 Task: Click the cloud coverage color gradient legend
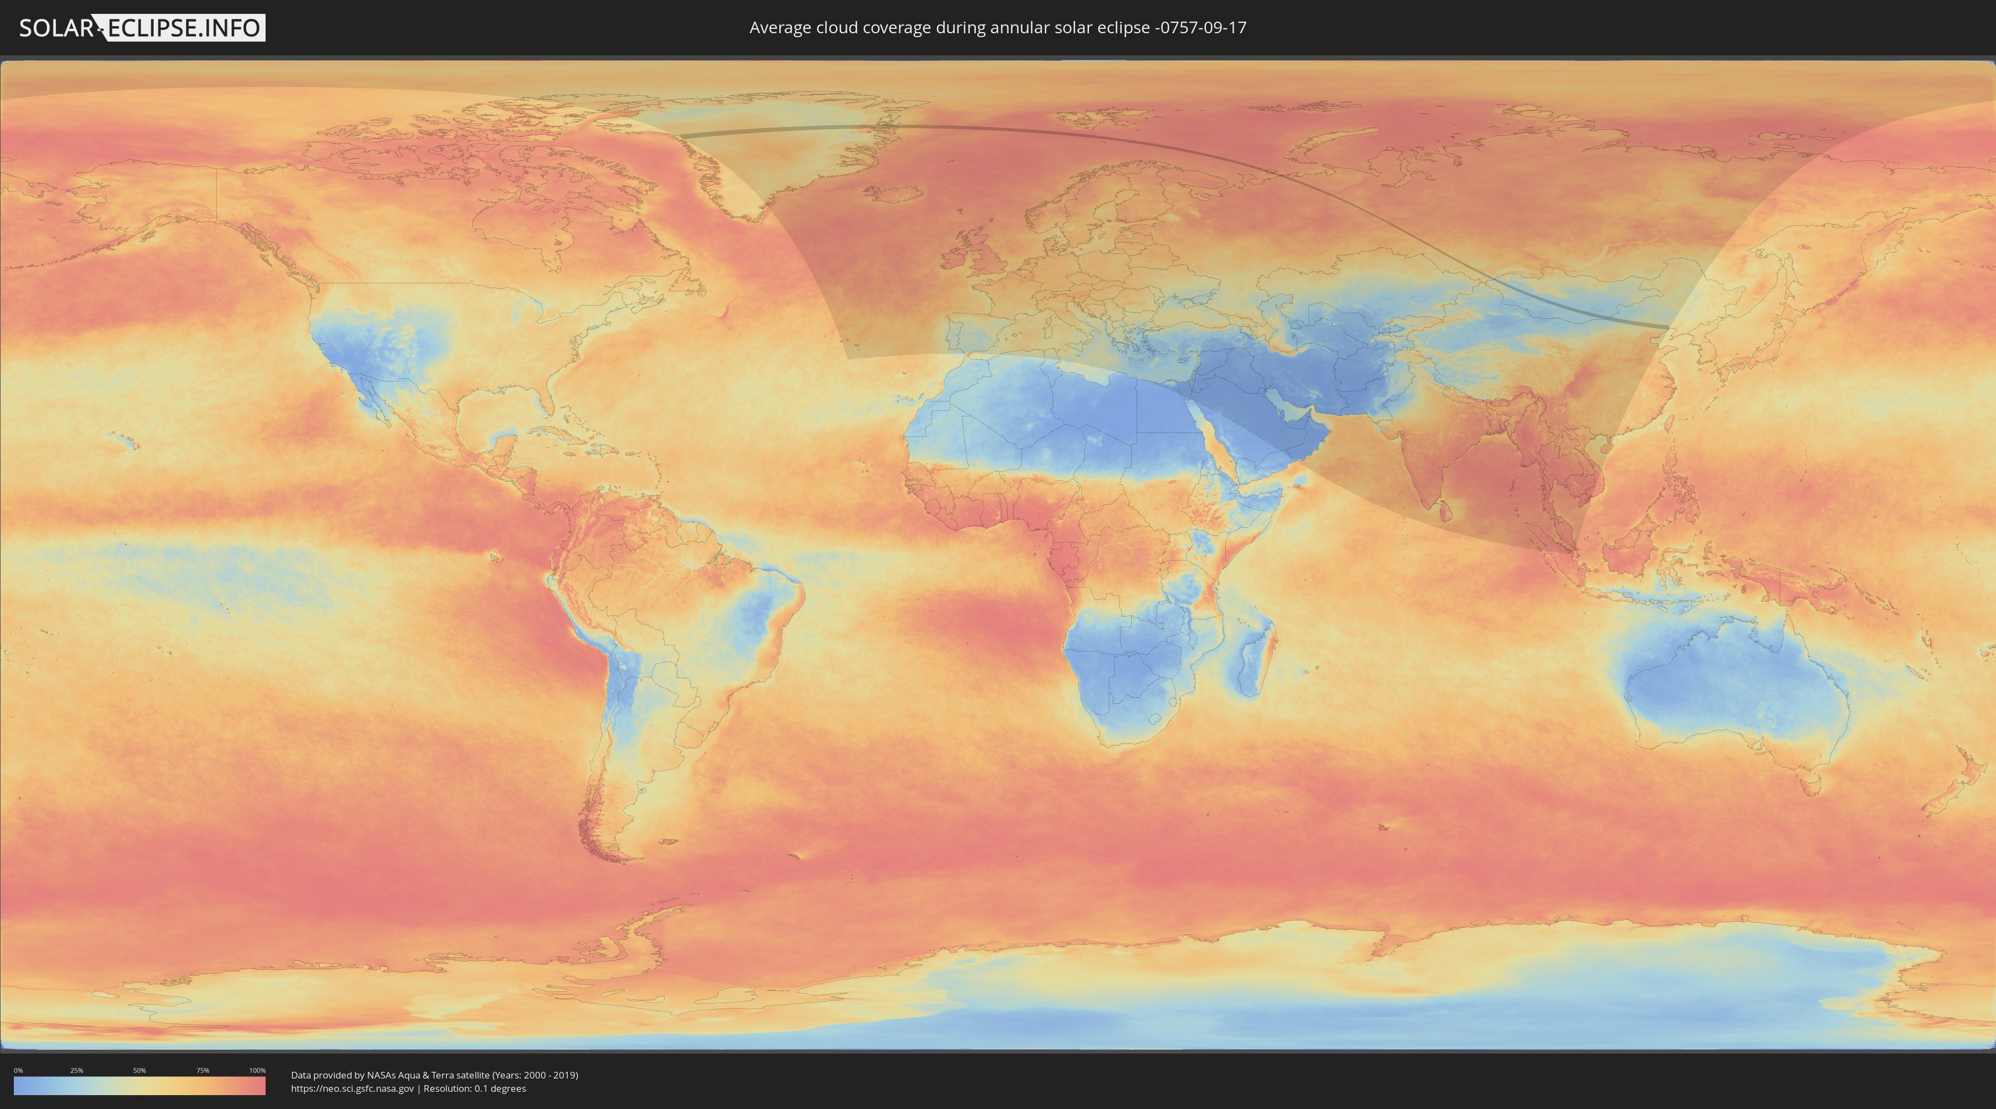pyautogui.click(x=140, y=1086)
